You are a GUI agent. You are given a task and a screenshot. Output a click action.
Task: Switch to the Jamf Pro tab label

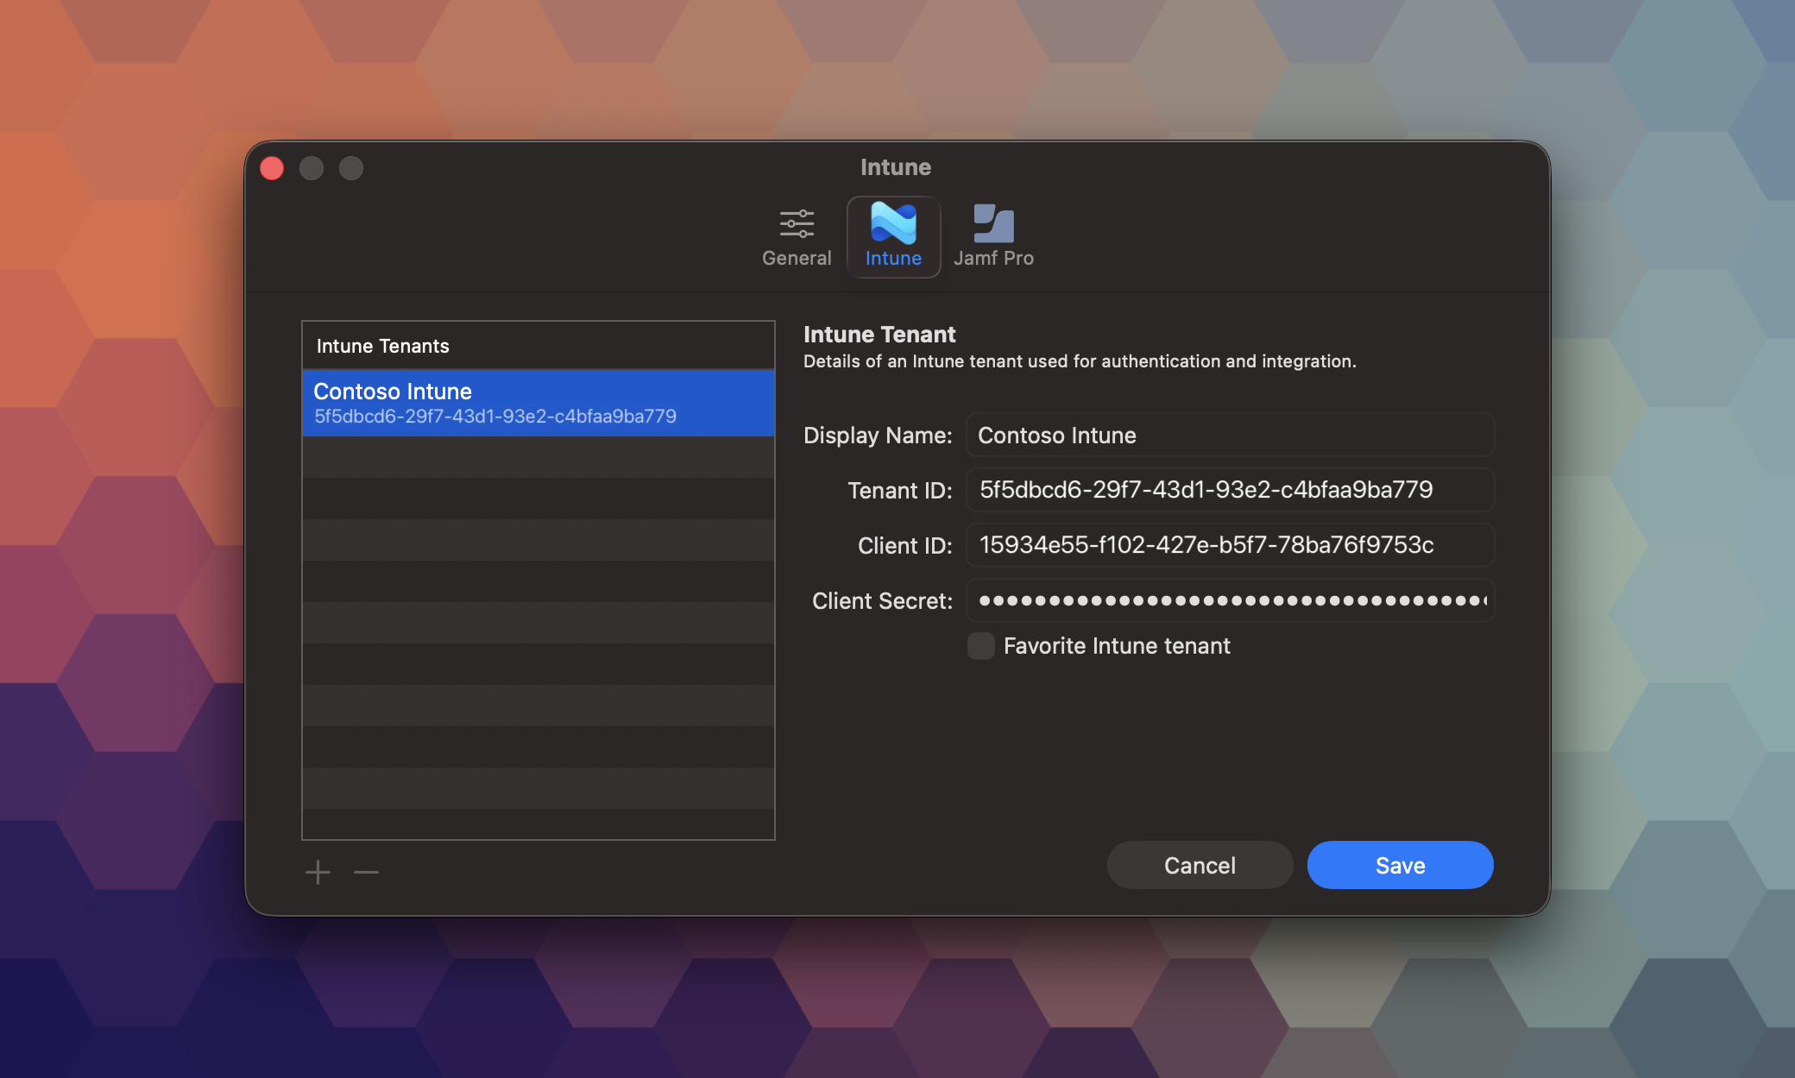[x=993, y=258]
